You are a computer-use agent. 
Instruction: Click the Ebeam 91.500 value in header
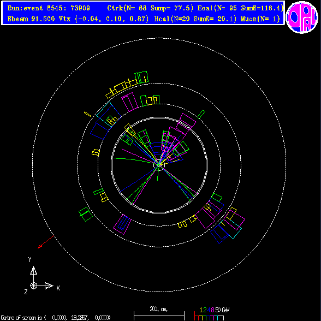[x=31, y=19]
